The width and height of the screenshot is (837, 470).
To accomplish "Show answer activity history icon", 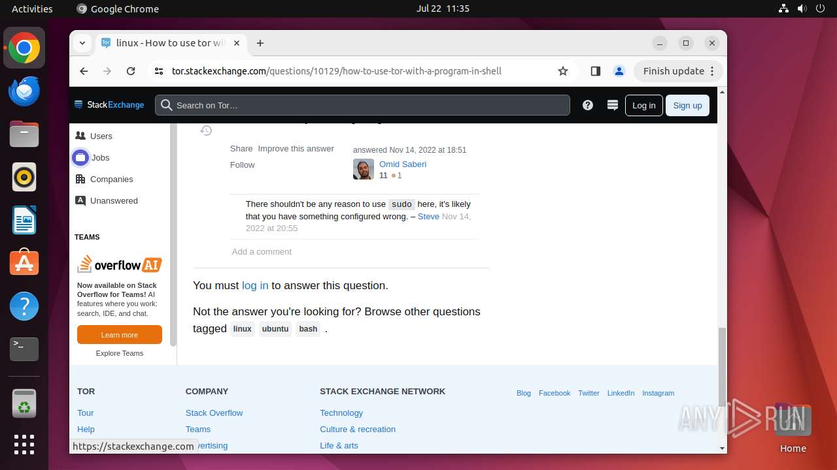I will coord(206,131).
